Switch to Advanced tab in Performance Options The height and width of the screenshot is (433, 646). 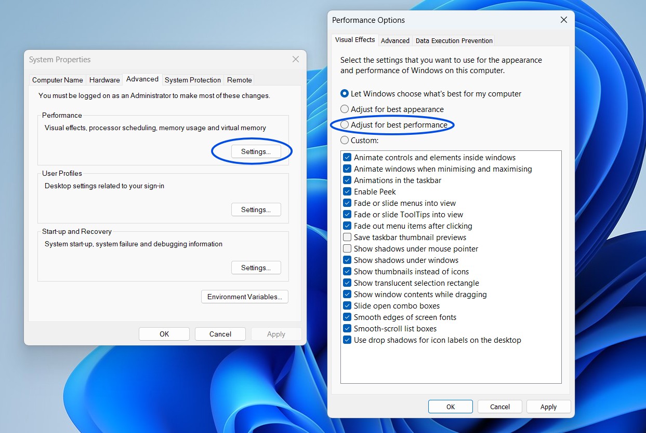pyautogui.click(x=395, y=40)
